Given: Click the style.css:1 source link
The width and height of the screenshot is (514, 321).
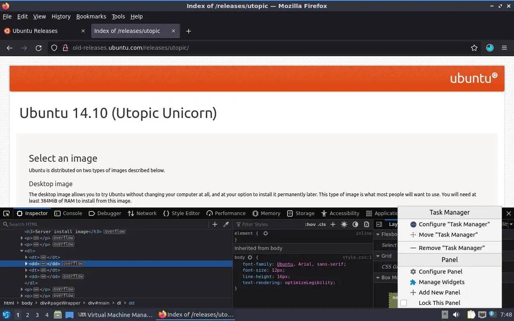Looking at the screenshot, I should point(357,258).
